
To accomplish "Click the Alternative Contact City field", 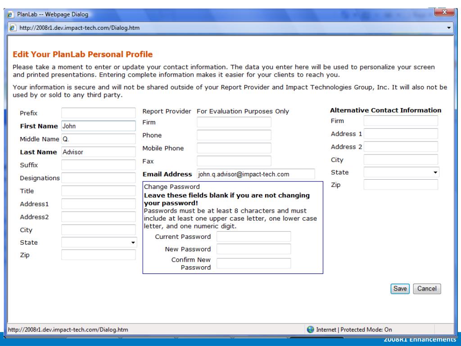I will 401,159.
